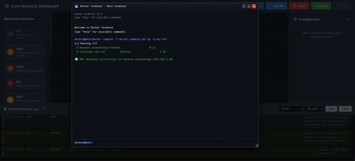
Task: Click the 'Unified Data Management' label text
Action: 29,71
